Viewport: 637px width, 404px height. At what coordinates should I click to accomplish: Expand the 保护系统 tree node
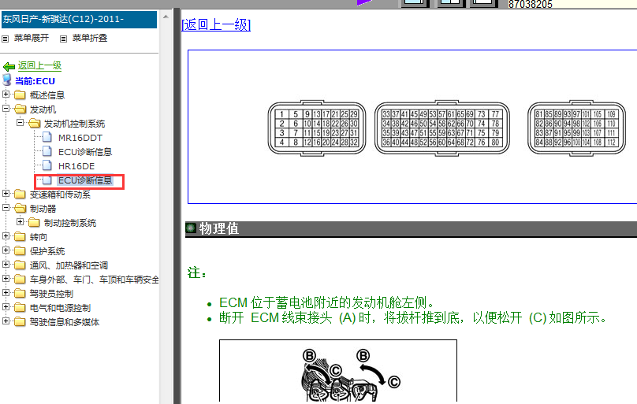6,250
